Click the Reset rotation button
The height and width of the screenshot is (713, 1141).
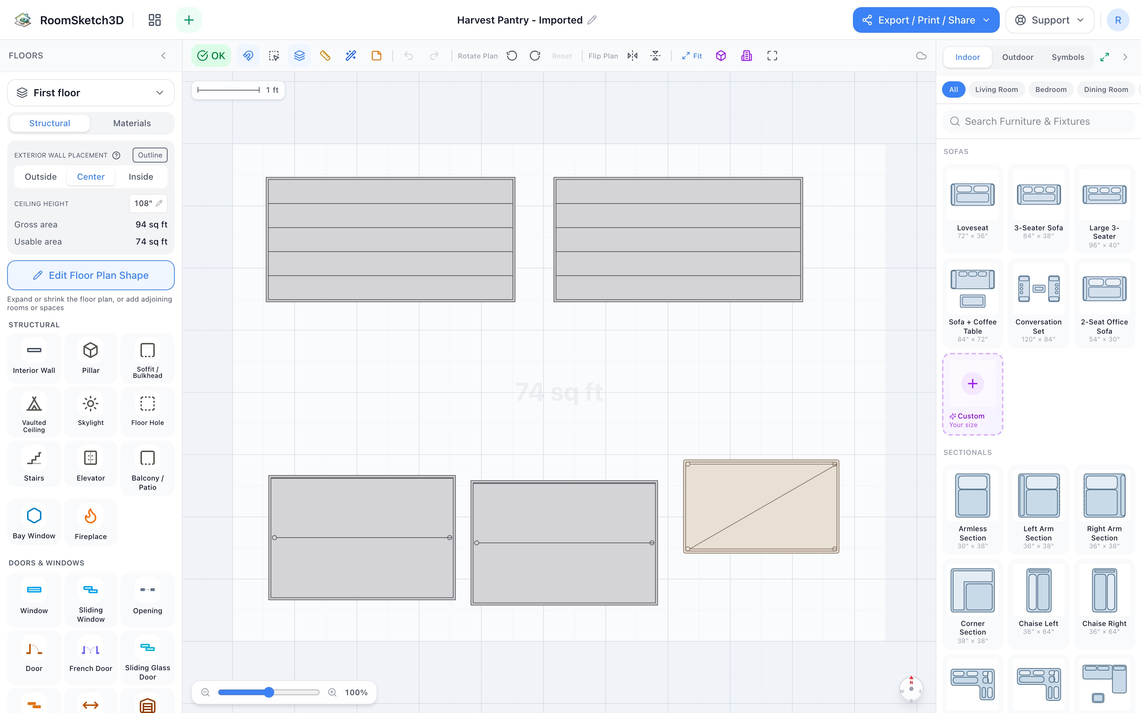562,56
